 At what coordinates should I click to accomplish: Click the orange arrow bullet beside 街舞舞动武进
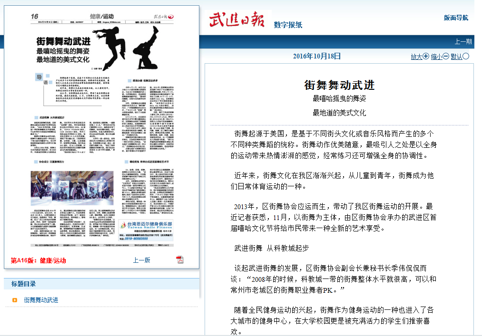tap(14, 300)
